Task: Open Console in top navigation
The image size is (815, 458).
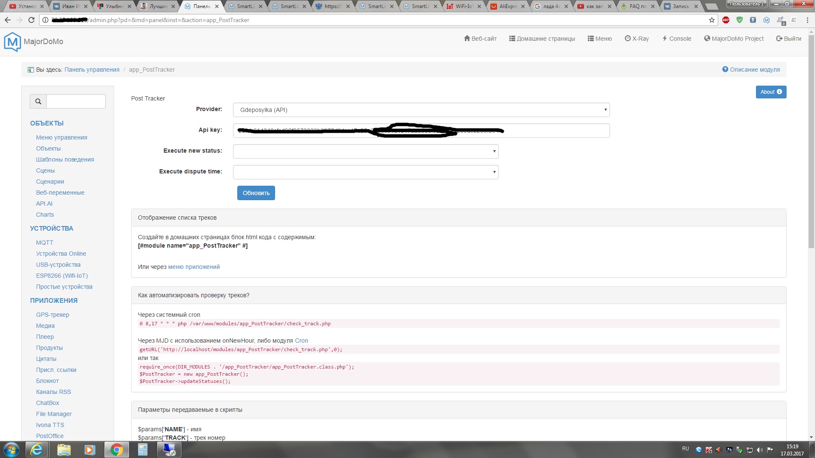Action: pyautogui.click(x=677, y=39)
